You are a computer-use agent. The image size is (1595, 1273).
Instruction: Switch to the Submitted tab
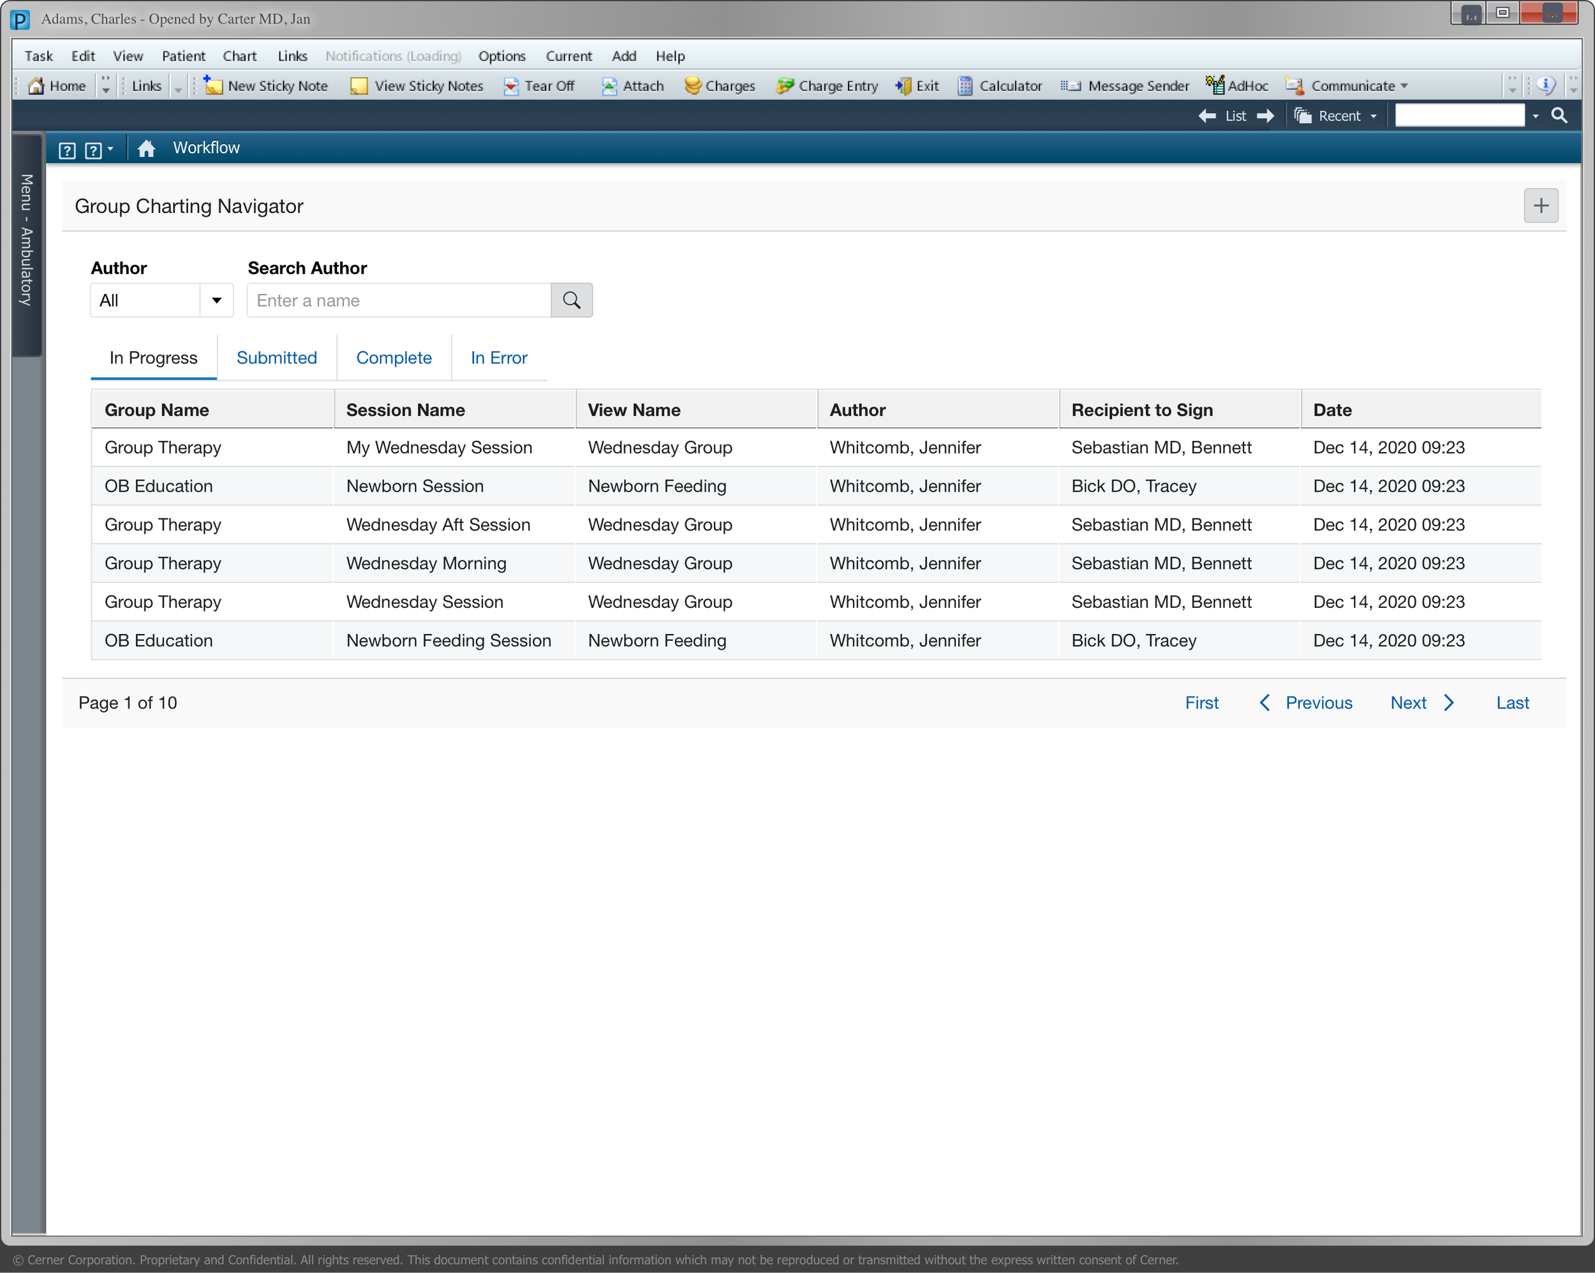pos(277,358)
